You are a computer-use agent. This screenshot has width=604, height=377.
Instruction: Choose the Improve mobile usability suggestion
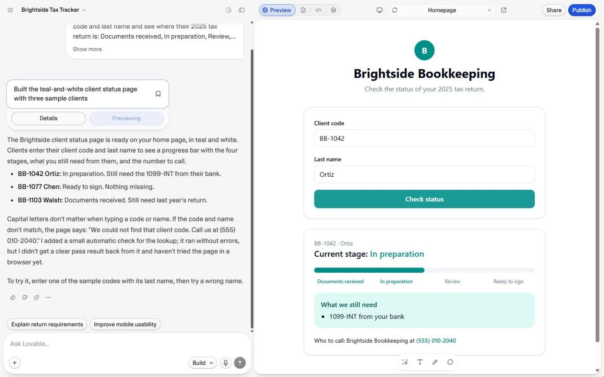tap(125, 324)
